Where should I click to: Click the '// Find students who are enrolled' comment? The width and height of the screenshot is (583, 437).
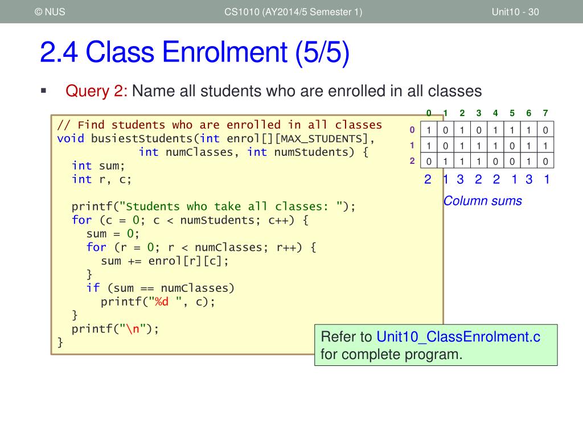point(219,125)
